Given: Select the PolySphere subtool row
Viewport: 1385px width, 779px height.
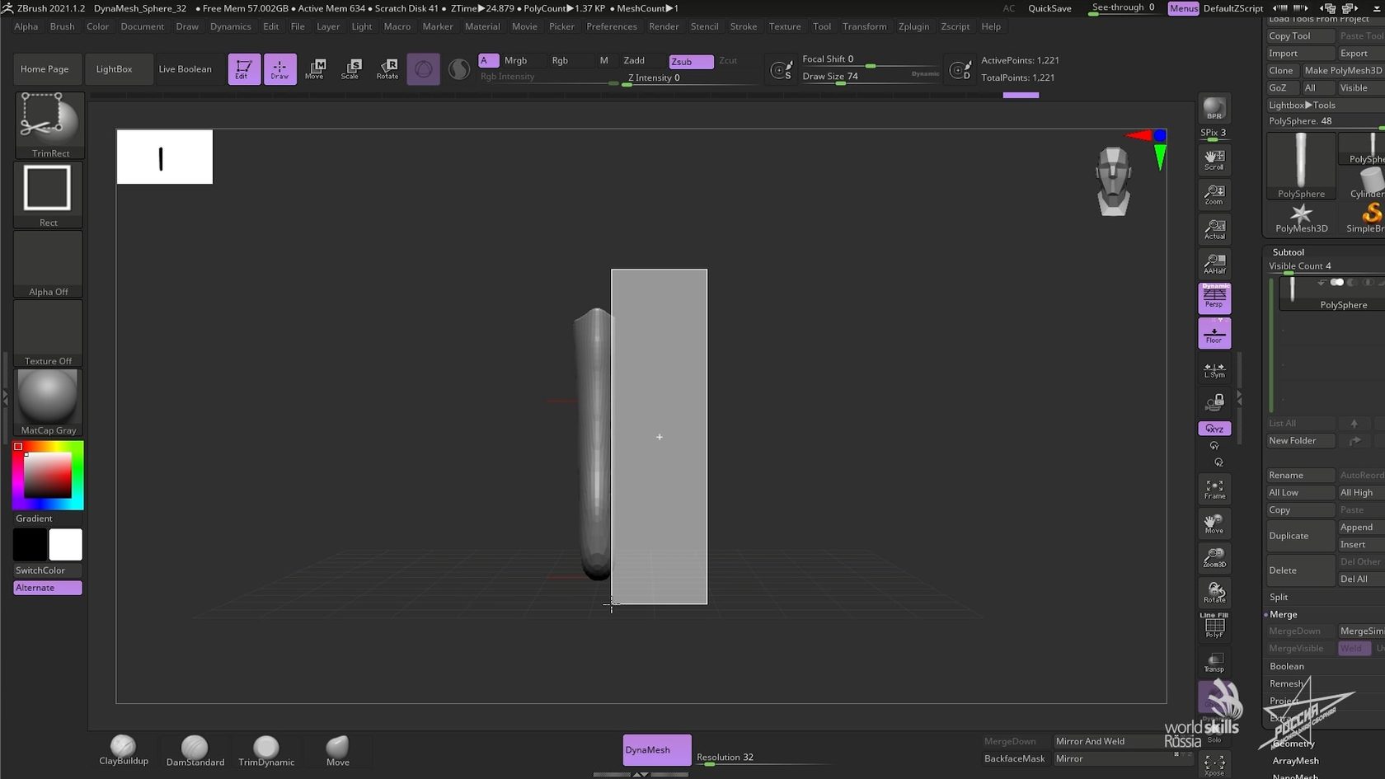Looking at the screenshot, I should click(1331, 293).
